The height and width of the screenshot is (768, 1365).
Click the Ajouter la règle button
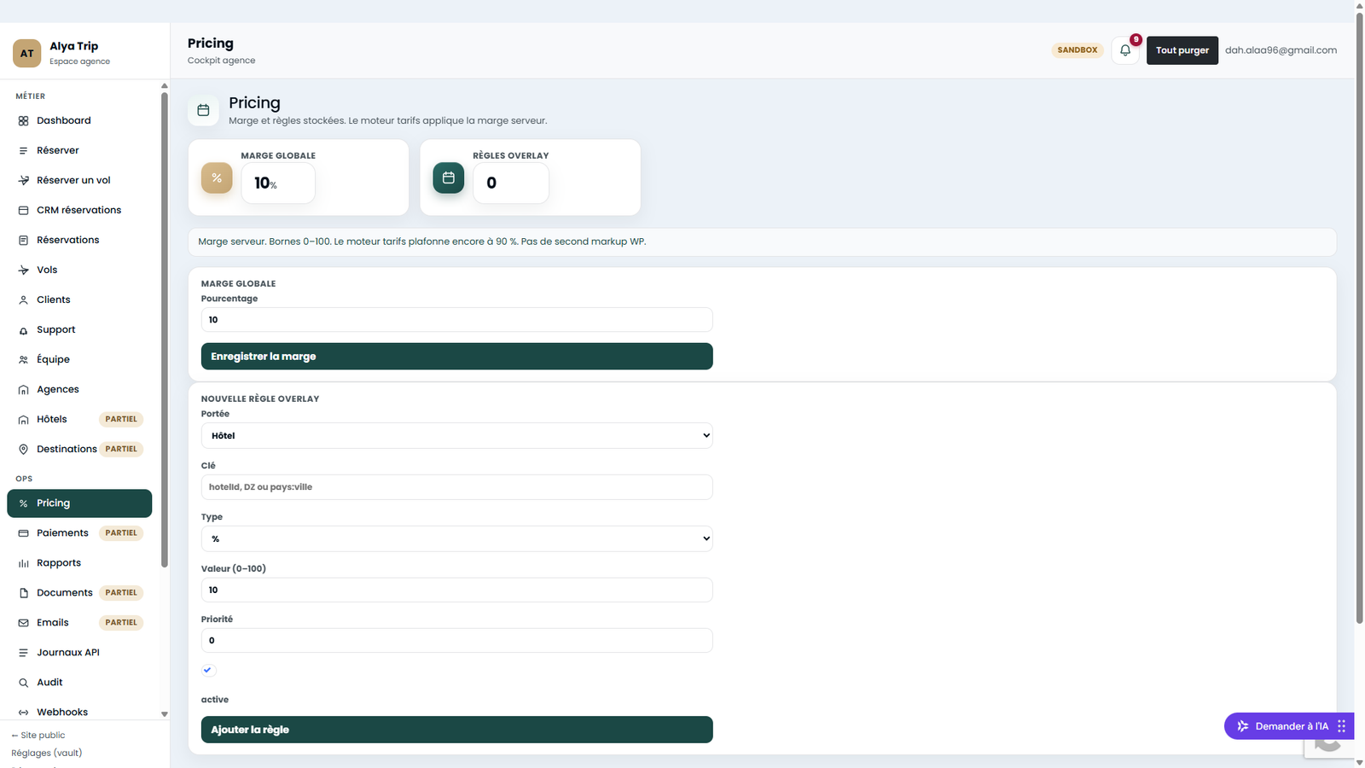click(x=456, y=730)
